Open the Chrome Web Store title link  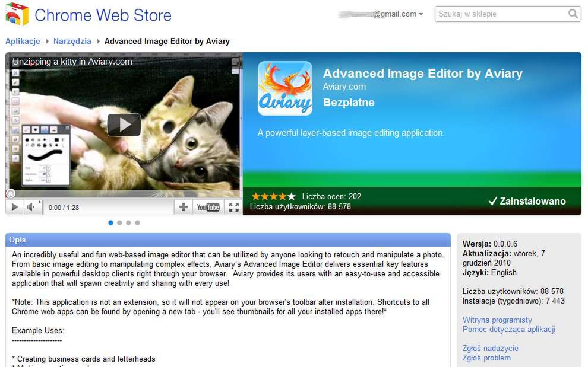pos(103,15)
